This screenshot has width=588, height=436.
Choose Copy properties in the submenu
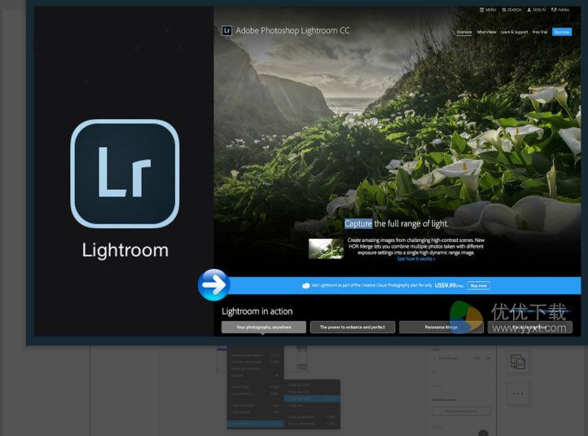coord(312,417)
